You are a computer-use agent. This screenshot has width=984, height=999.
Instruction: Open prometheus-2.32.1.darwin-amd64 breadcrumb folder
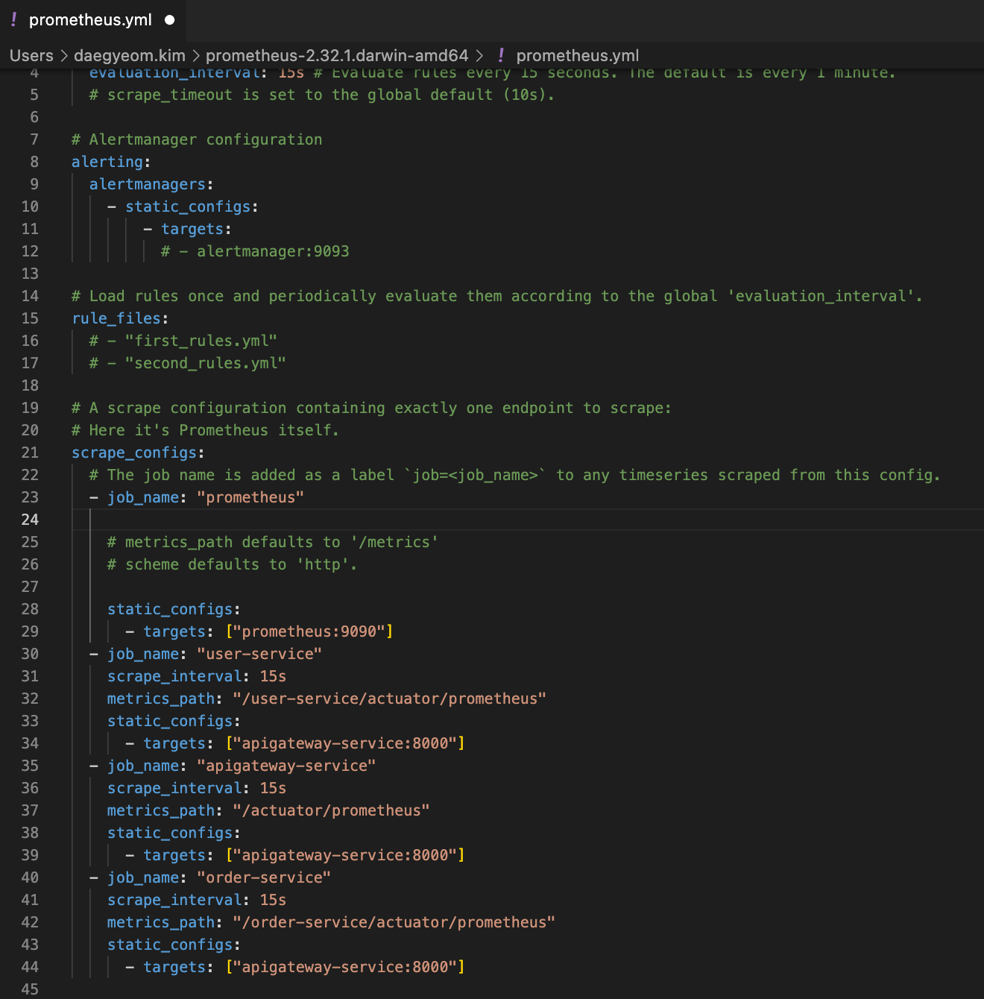[337, 56]
